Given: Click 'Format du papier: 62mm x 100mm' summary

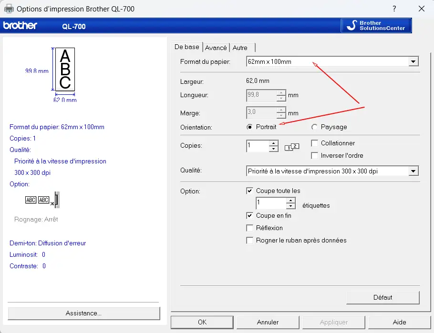Looking at the screenshot, I should click(57, 127).
